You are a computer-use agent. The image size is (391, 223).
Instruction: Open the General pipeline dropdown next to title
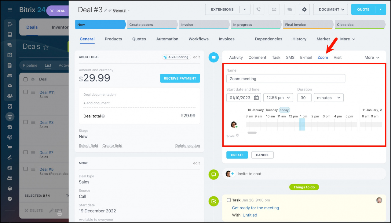(121, 10)
